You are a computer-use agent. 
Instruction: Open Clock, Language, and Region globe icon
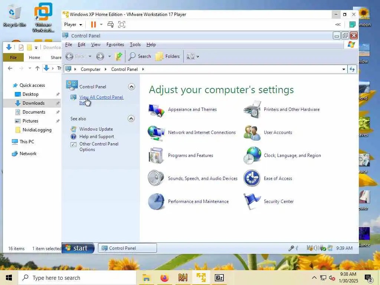252,155
